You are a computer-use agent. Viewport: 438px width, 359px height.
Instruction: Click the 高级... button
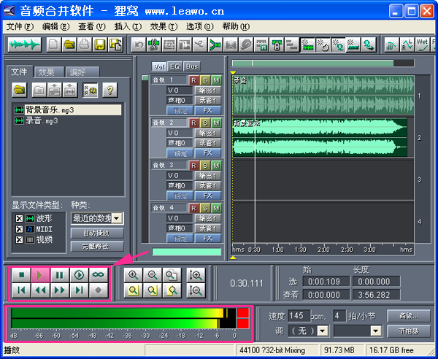[x=409, y=316]
